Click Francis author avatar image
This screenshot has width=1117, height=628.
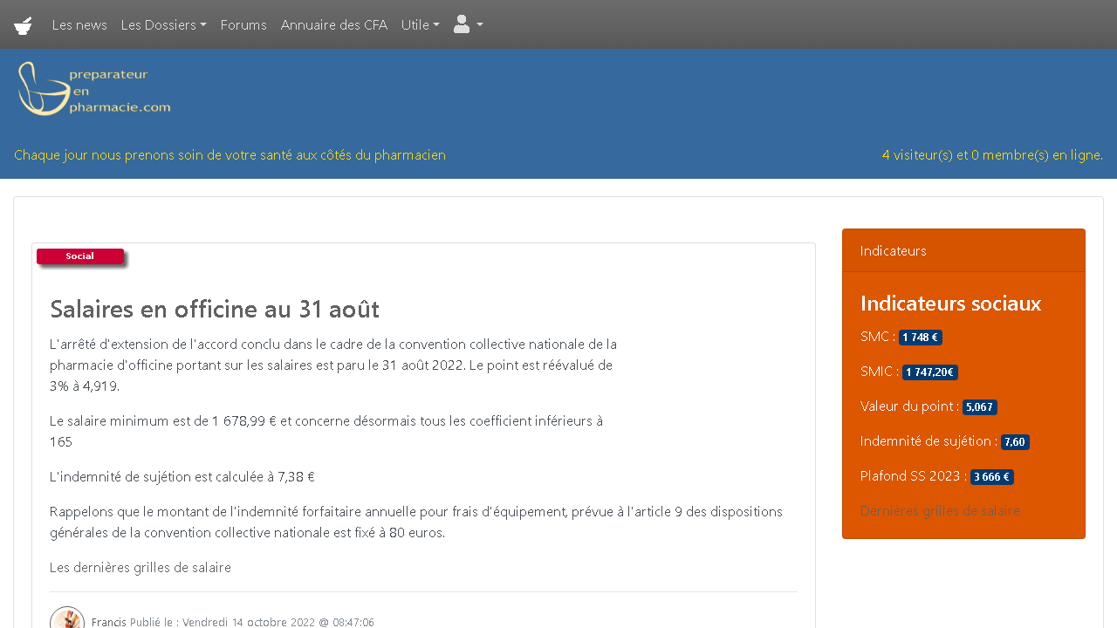click(x=67, y=618)
